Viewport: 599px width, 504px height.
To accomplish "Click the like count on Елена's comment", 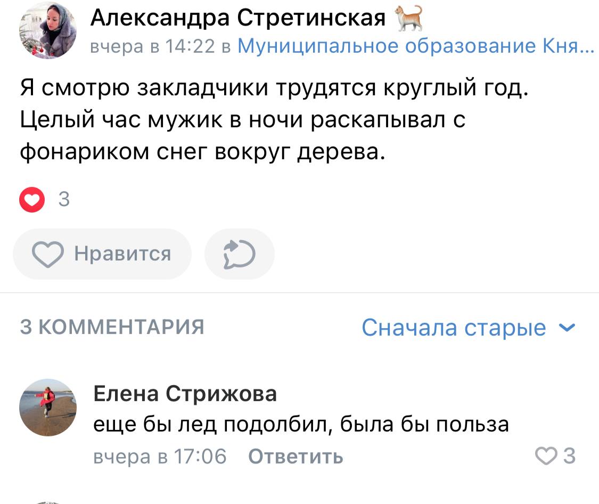I will point(569,457).
